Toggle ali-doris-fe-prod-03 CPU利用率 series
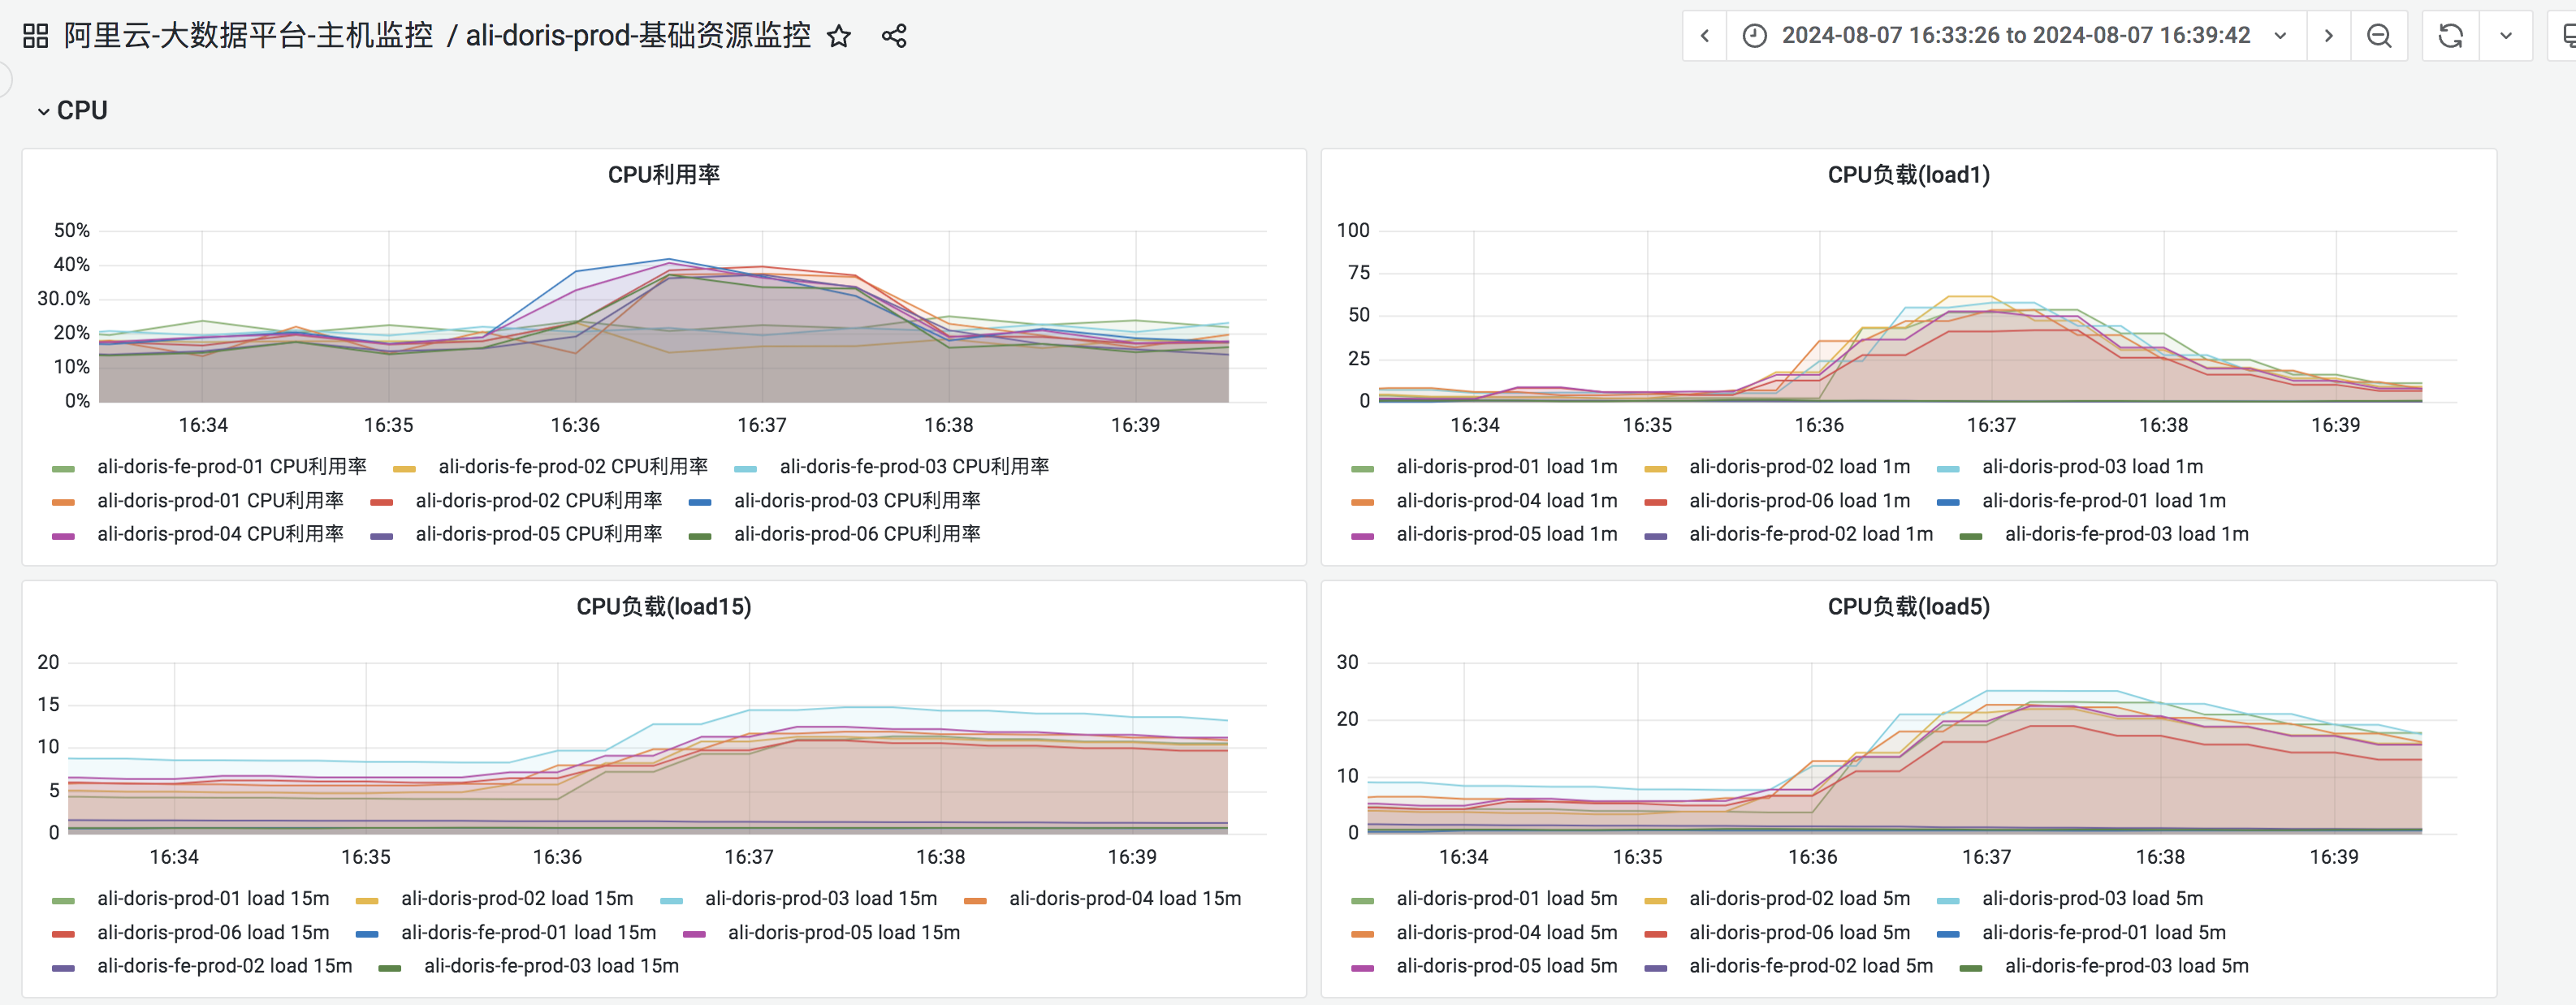Image resolution: width=2576 pixels, height=1005 pixels. pyautogui.click(x=914, y=467)
